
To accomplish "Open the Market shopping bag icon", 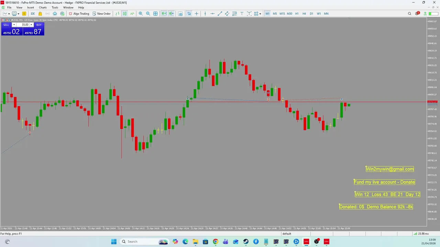I will 40,14.
